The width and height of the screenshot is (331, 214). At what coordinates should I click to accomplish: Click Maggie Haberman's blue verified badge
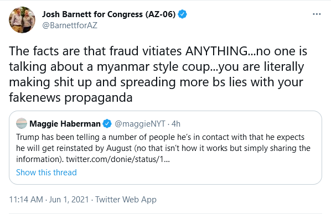tap(107, 123)
